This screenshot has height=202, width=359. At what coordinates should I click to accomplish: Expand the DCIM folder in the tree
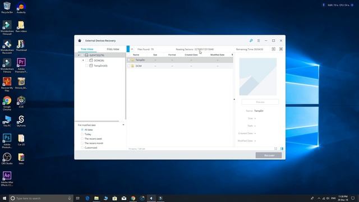click(x=83, y=61)
